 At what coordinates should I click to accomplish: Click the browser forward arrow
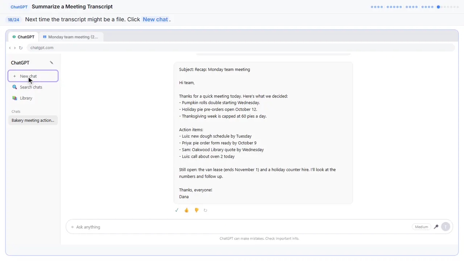pos(15,48)
